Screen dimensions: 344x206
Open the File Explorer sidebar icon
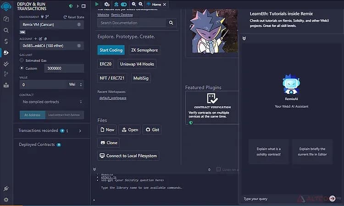click(x=6, y=19)
